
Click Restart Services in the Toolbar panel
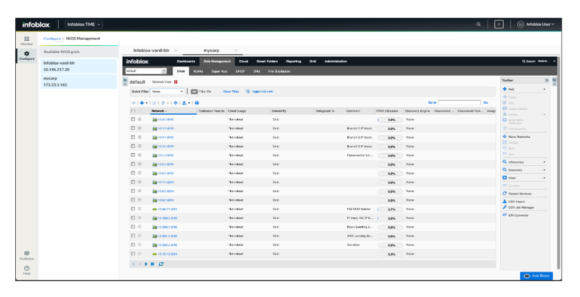click(517, 193)
